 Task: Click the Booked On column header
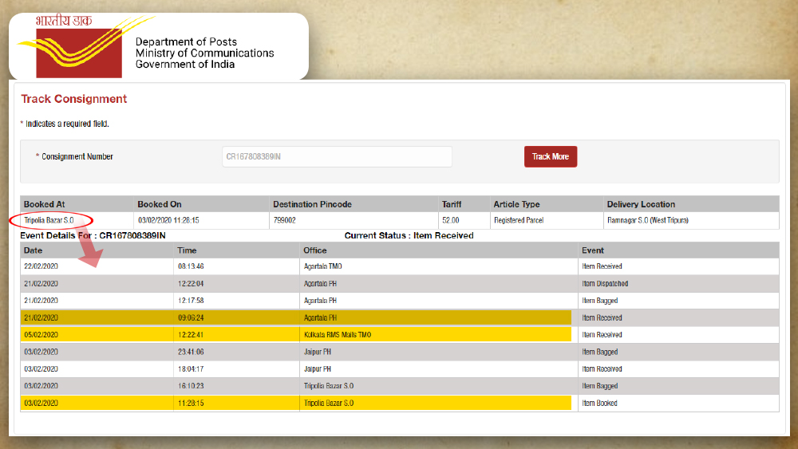(x=160, y=204)
